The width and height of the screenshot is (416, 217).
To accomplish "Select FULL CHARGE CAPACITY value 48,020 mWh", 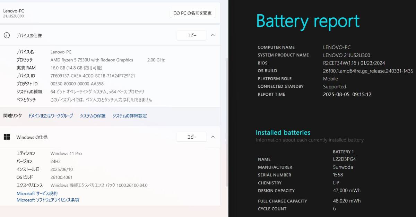I will click(x=347, y=201).
